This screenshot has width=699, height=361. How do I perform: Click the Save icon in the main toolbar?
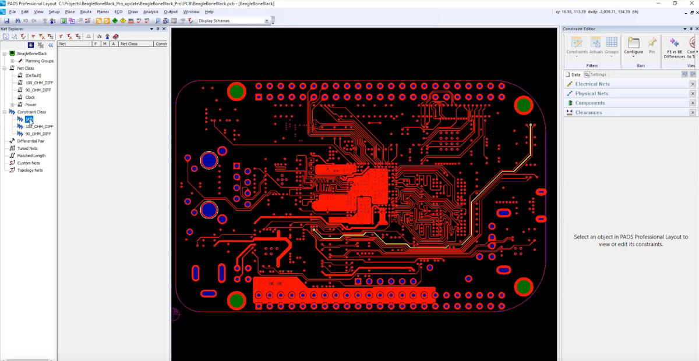point(6,21)
